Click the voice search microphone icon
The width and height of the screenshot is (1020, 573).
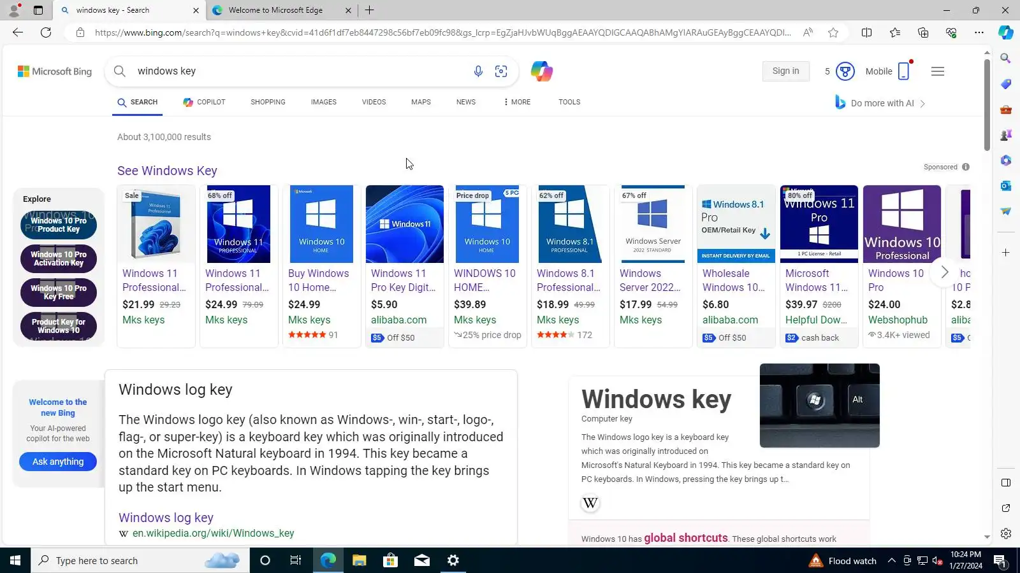pyautogui.click(x=478, y=71)
